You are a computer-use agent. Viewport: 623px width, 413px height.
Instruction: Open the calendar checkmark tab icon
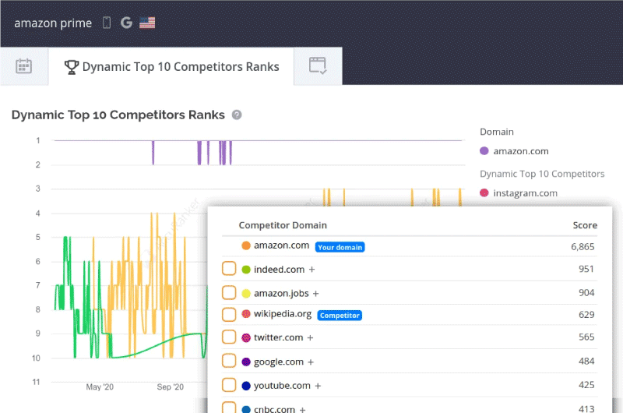pos(318,65)
